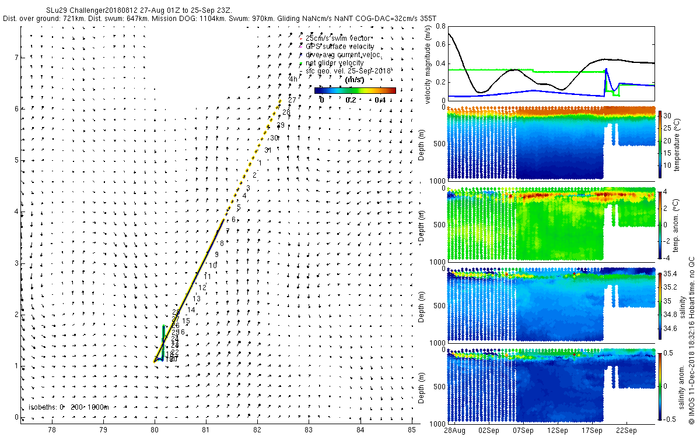Click the "07Sep" date tick label
The width and height of the screenshot is (700, 437).
point(523,430)
